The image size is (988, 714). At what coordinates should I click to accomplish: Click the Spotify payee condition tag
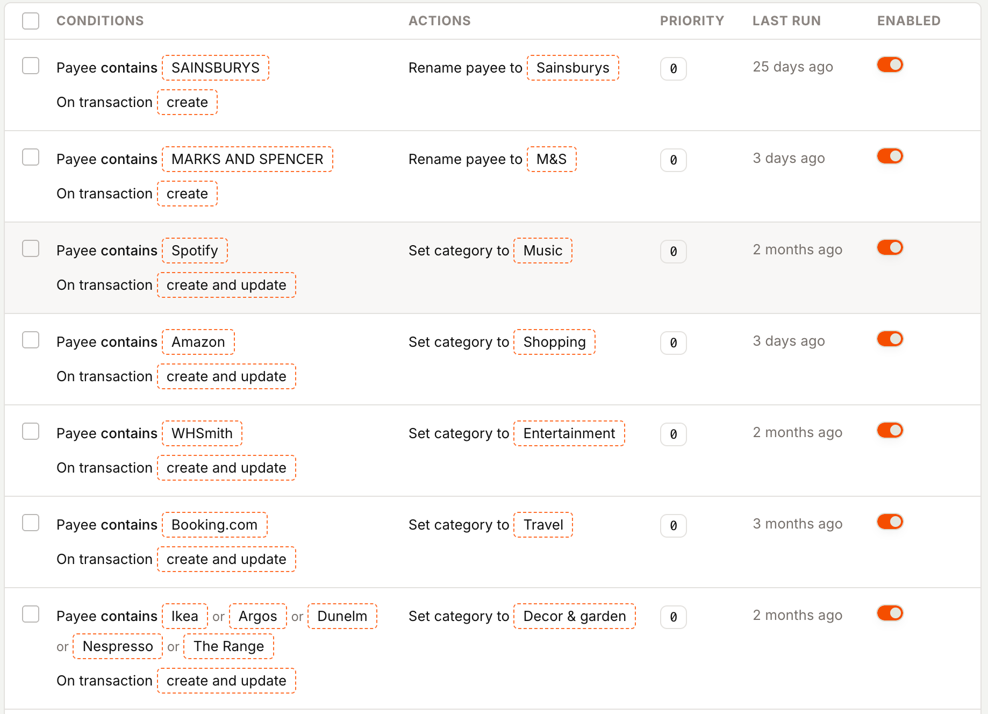pos(195,251)
